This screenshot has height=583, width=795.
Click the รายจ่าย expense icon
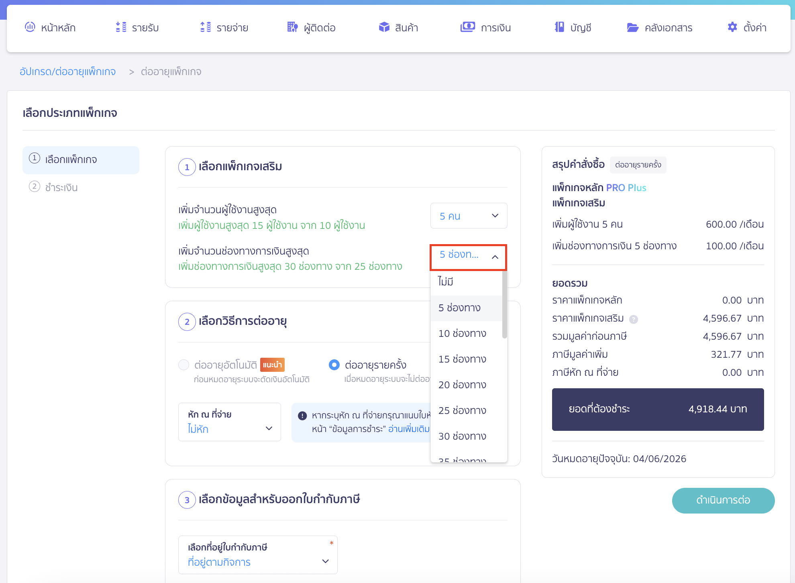tap(206, 27)
